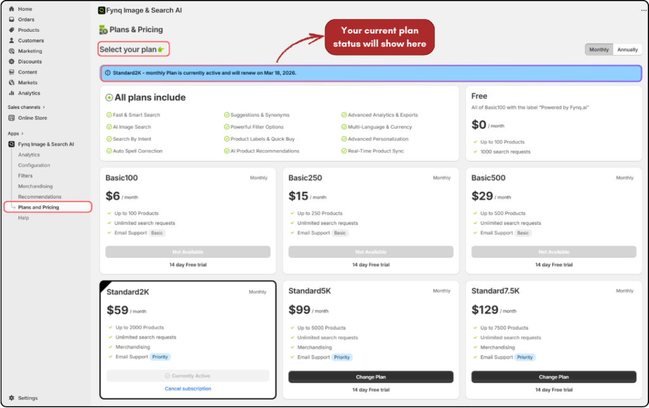Click Change Plan for Standard5K
This screenshot has width=649, height=408.
click(371, 377)
